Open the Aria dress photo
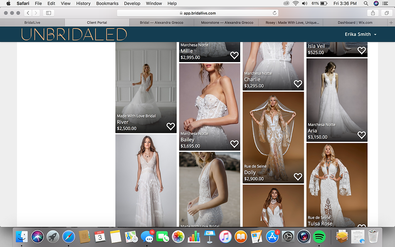Viewport: 395px width, 247px height. 337,100
